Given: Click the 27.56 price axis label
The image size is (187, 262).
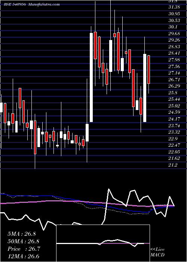Looking at the screenshot, I should tap(174, 67).
